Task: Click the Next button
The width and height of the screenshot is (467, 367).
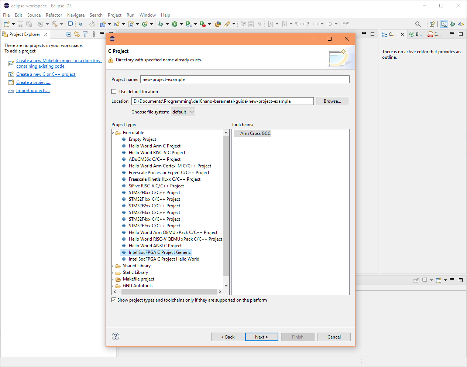Action: (261, 337)
